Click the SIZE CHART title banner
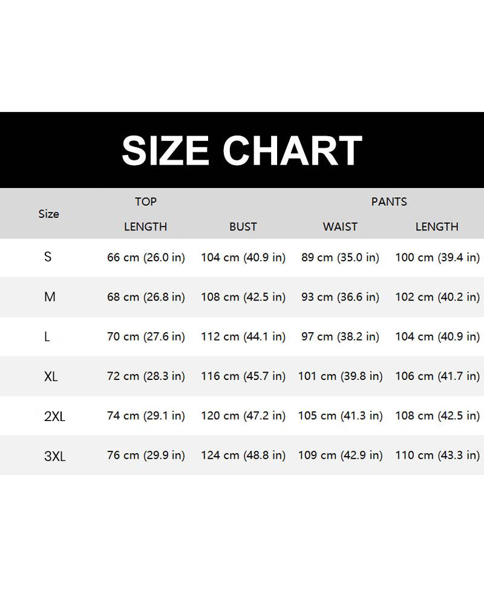The height and width of the screenshot is (605, 484). pyautogui.click(x=242, y=150)
